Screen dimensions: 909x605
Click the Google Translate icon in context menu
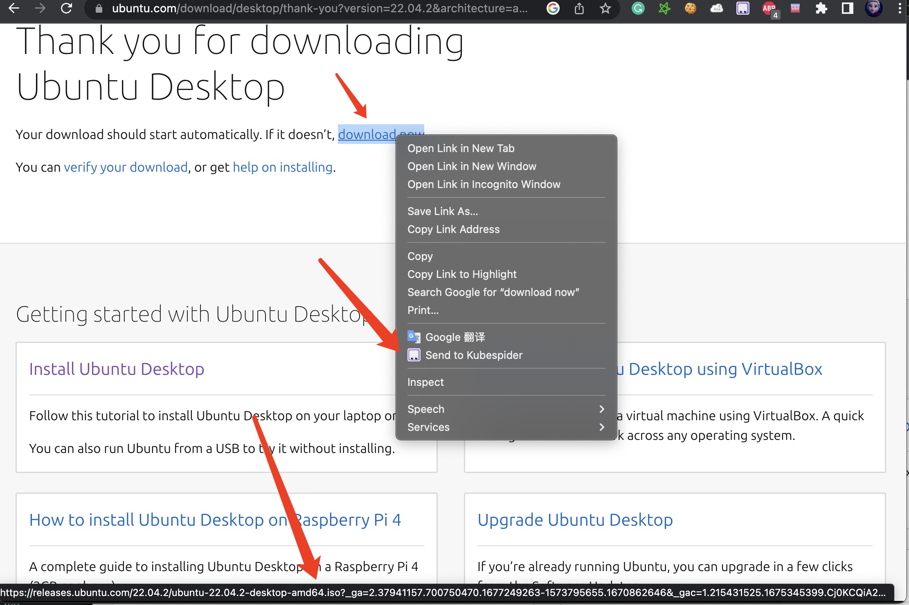414,336
